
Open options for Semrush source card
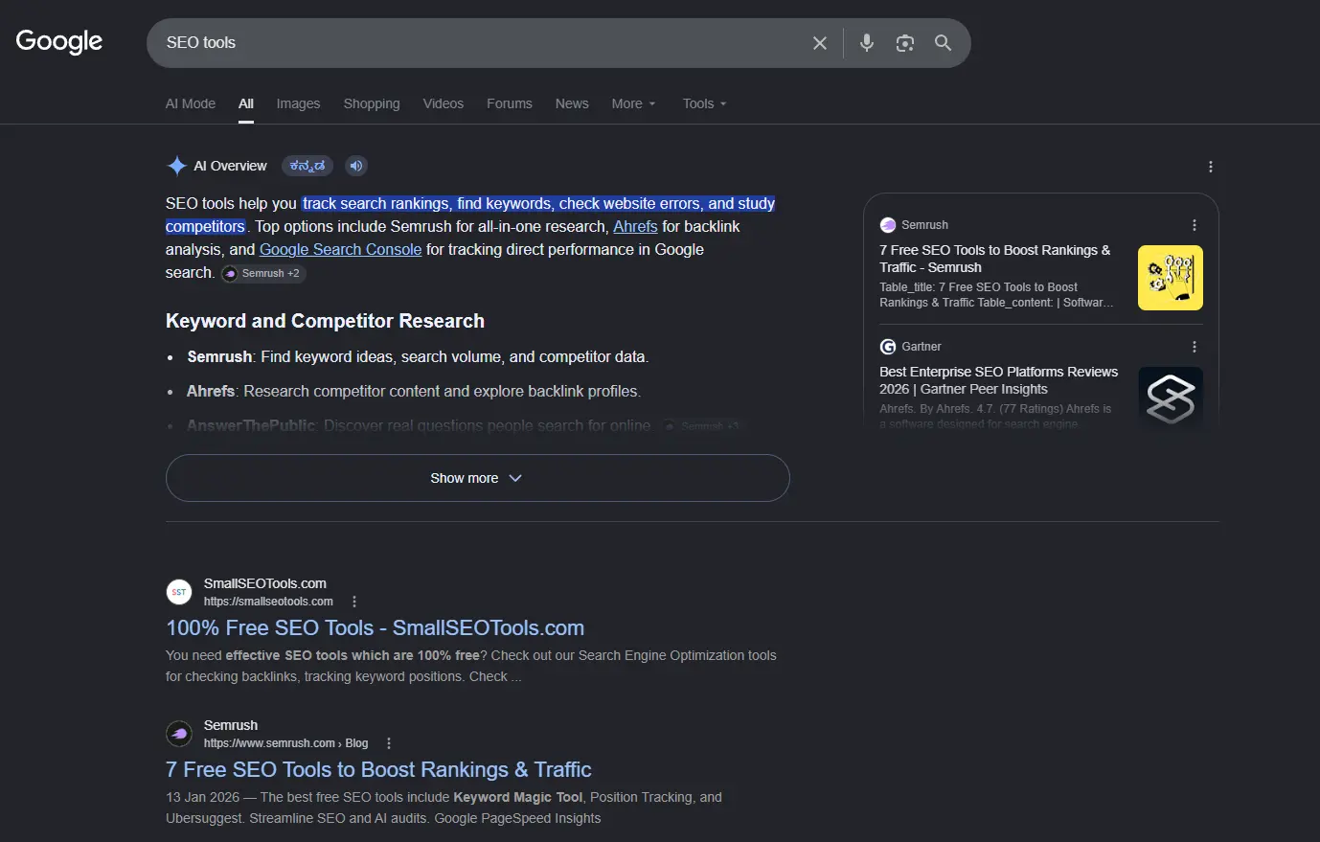[x=1195, y=225]
